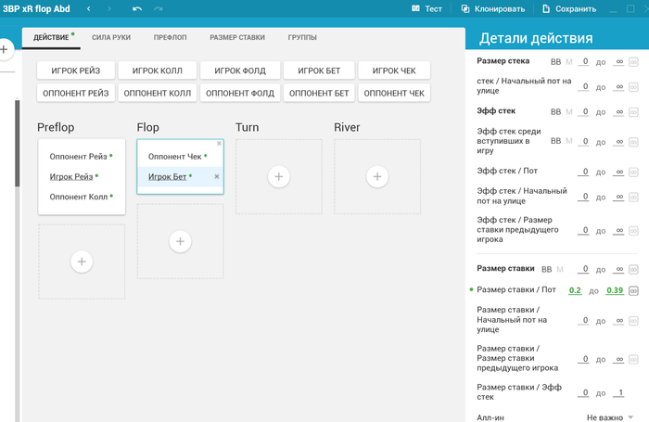Reset the Размер ставки / Пот infinity icon
The height and width of the screenshot is (422, 649).
[x=633, y=290]
